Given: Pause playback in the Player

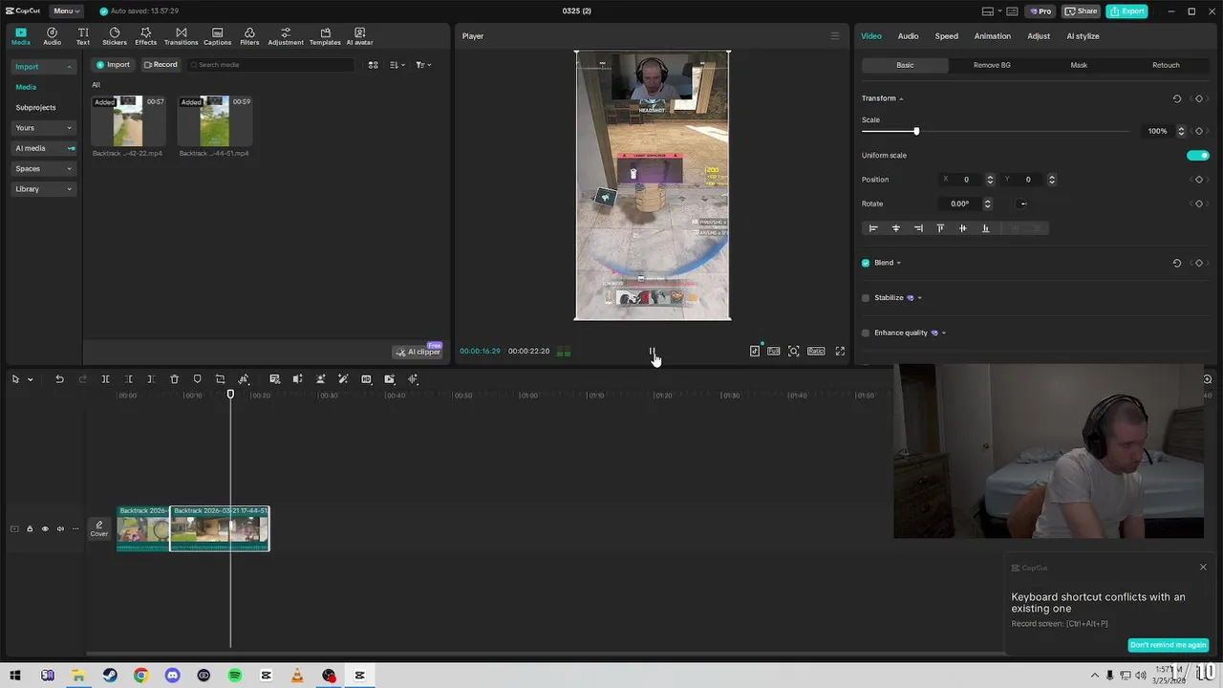Looking at the screenshot, I should (652, 352).
